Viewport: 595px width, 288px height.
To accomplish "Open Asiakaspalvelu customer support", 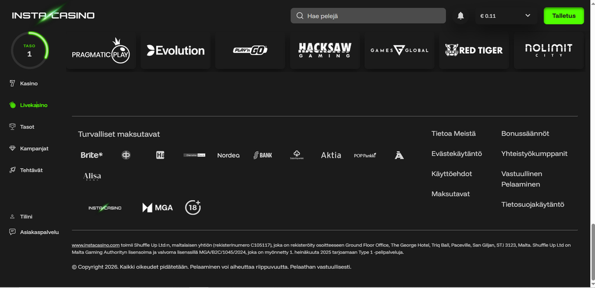I will tap(40, 232).
